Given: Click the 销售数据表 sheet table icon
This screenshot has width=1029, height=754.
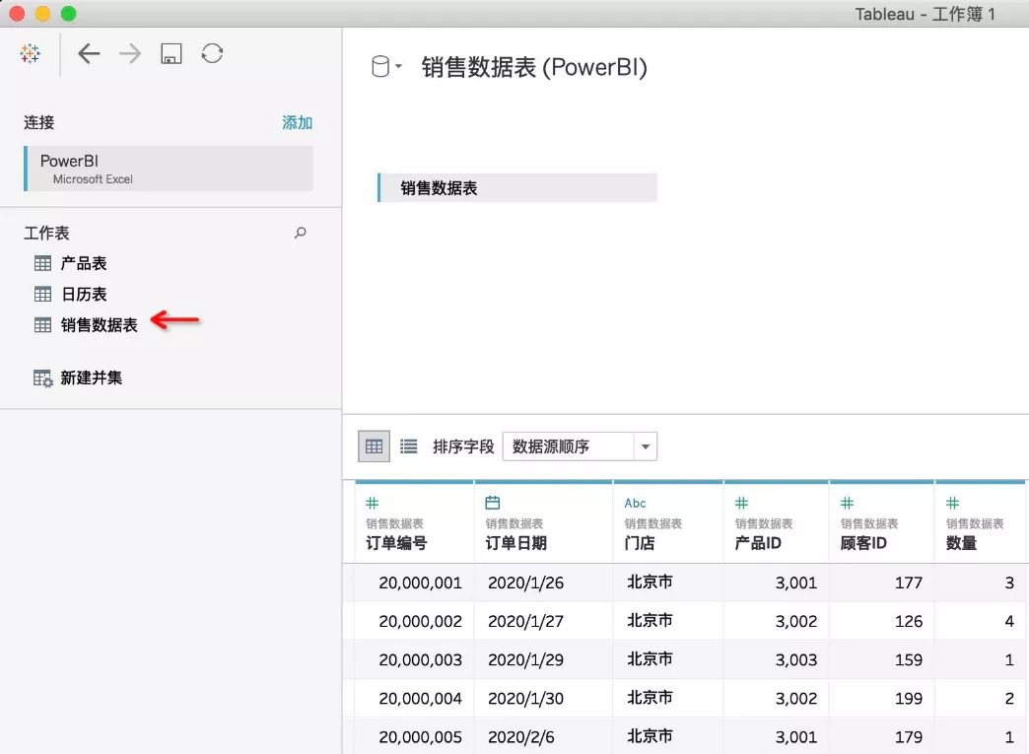Looking at the screenshot, I should click(42, 325).
